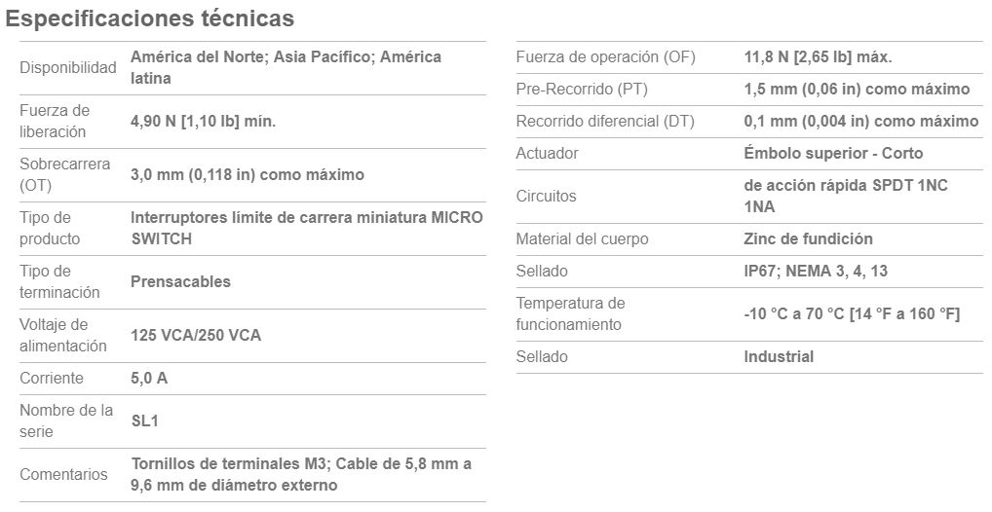Select the 4,90 N release force value

203,122
